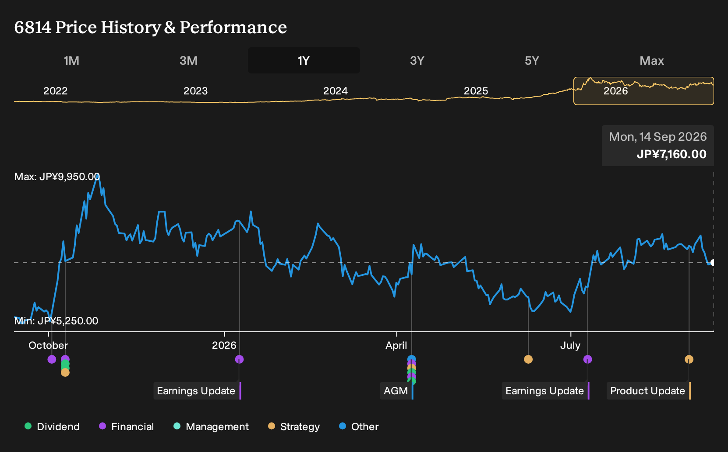Click 2023 in the overview mini chart

(195, 91)
